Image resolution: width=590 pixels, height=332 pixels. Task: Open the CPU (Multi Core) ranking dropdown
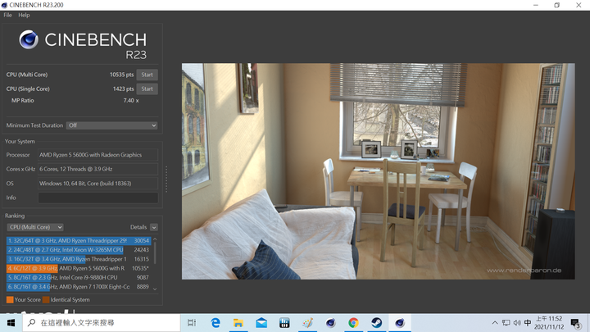pos(35,227)
